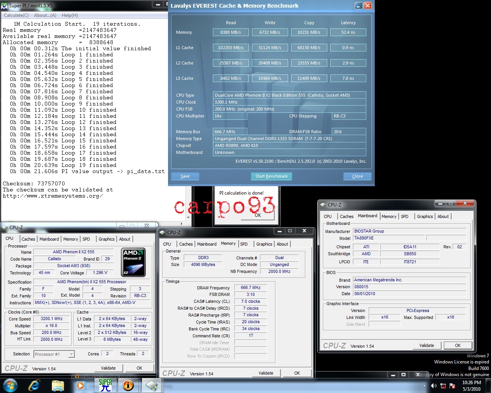
Task: Click the Model TA890FXE field
Action: point(389,238)
